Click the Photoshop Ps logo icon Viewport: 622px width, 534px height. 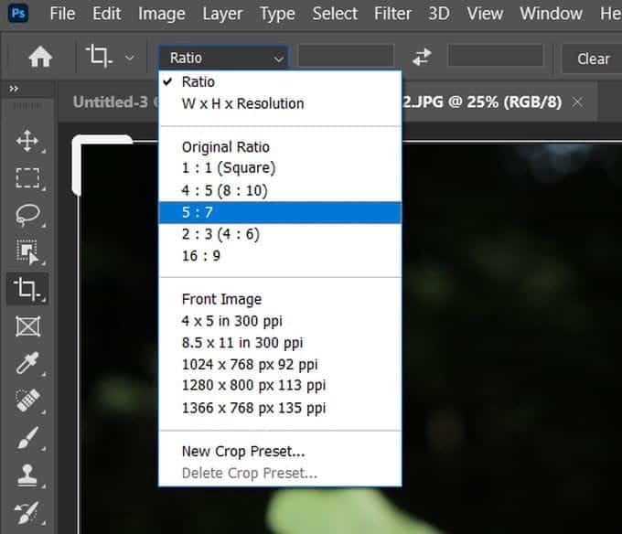coord(18,14)
